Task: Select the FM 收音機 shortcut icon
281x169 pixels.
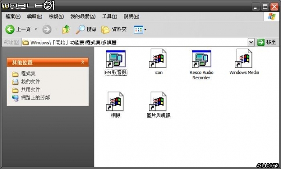Action: (x=116, y=59)
